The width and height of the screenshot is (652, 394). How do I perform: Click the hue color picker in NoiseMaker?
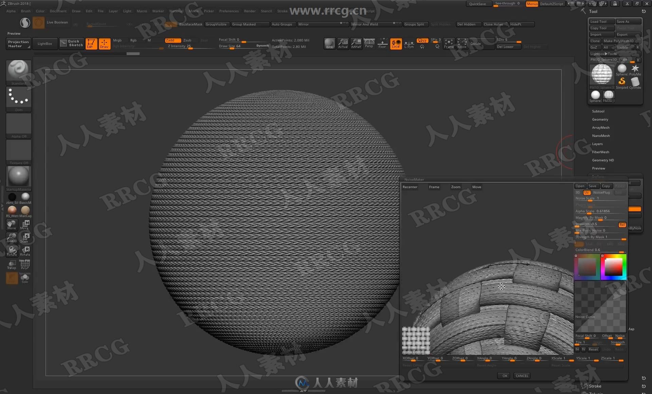click(614, 267)
